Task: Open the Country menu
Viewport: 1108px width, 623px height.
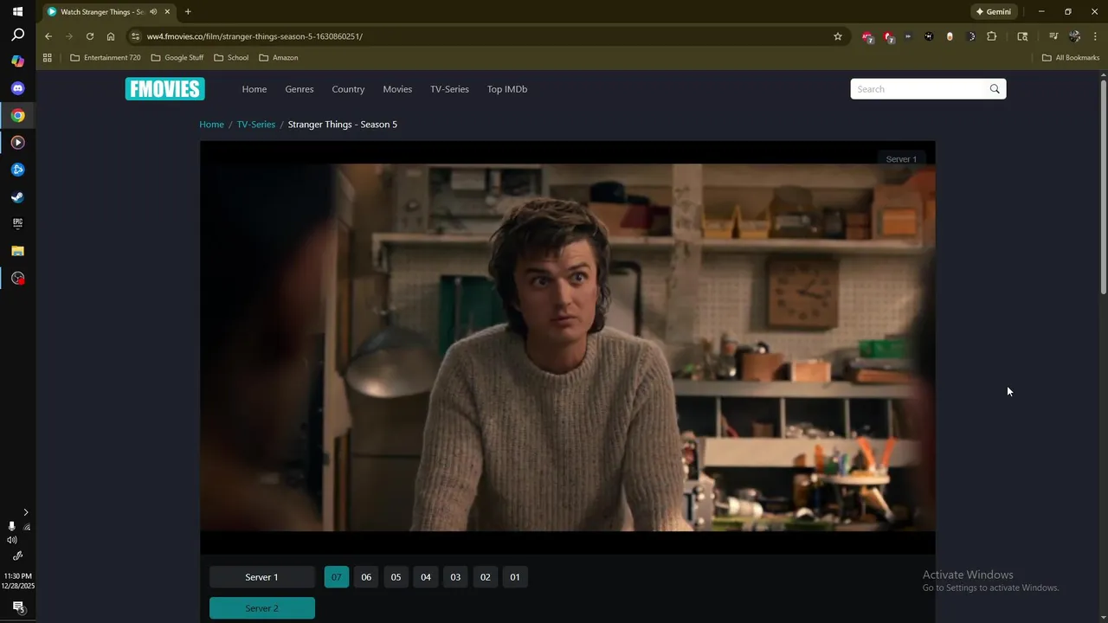Action: tap(348, 89)
